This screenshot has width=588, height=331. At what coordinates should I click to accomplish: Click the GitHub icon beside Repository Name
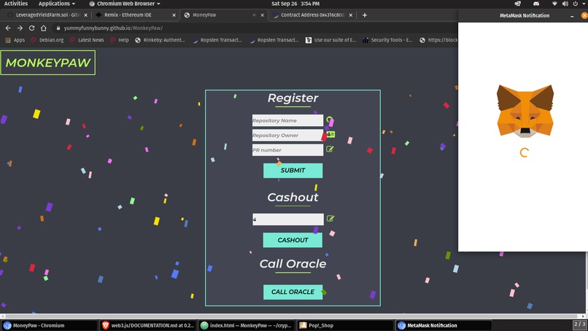click(x=330, y=120)
